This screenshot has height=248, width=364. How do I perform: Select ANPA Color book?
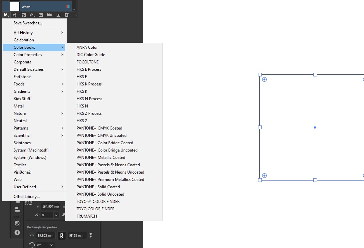[114, 47]
